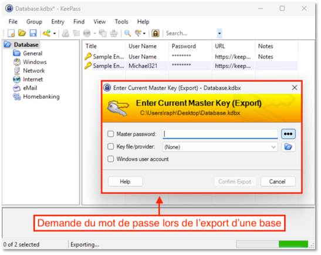321x255 pixels.
Task: Click the Cancel button
Action: tap(278, 182)
